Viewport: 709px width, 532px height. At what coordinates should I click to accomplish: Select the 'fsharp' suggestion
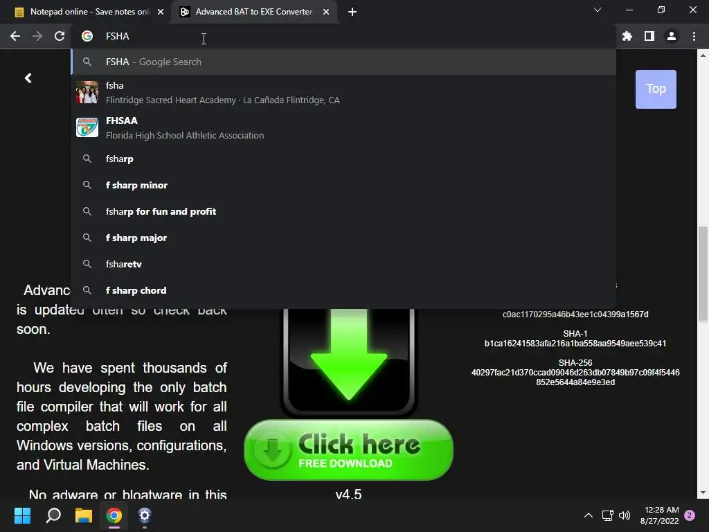343,159
